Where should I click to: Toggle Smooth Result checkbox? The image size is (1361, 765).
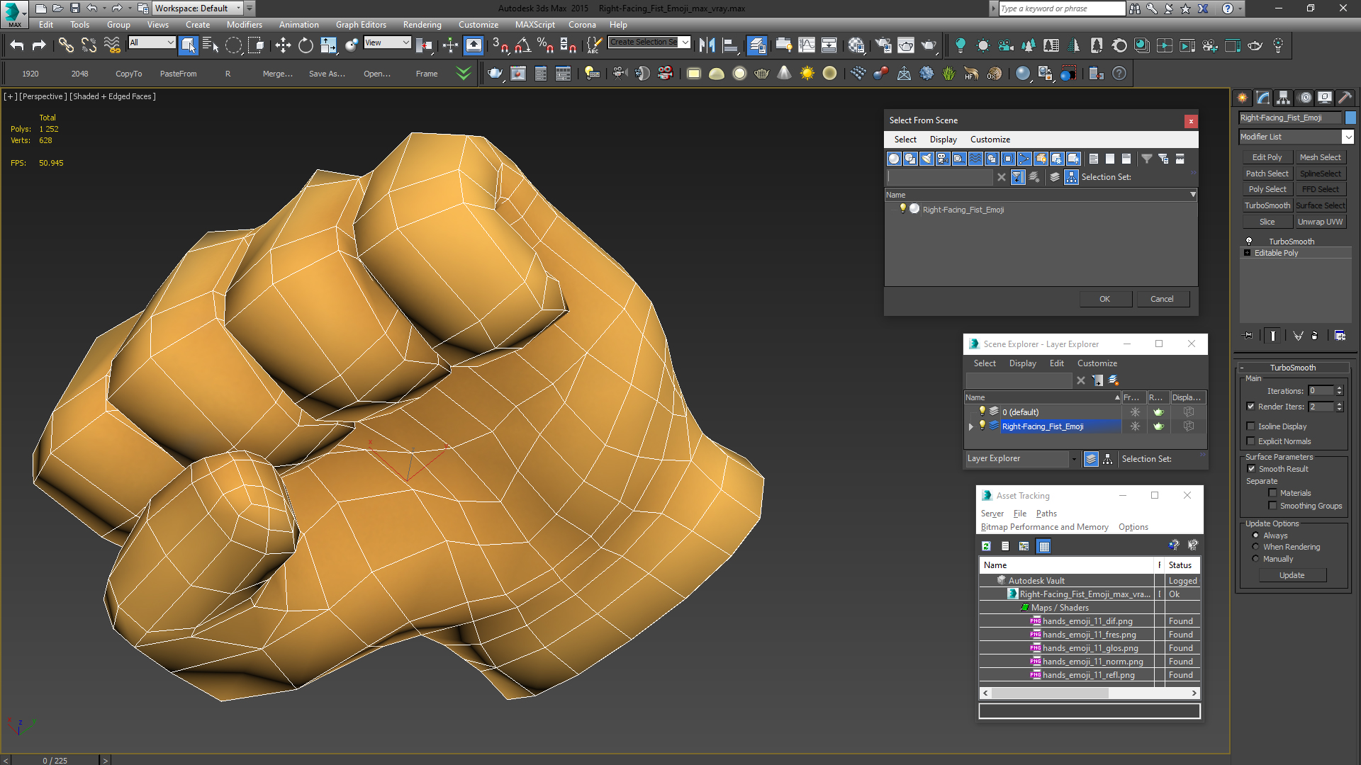(x=1251, y=469)
